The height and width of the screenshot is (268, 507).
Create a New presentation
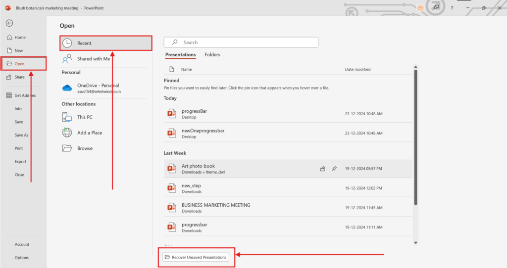click(18, 50)
